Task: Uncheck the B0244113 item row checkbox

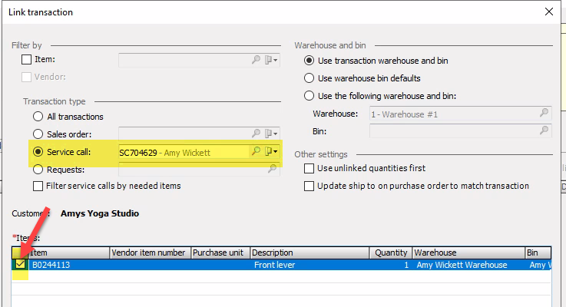Action: click(x=21, y=264)
